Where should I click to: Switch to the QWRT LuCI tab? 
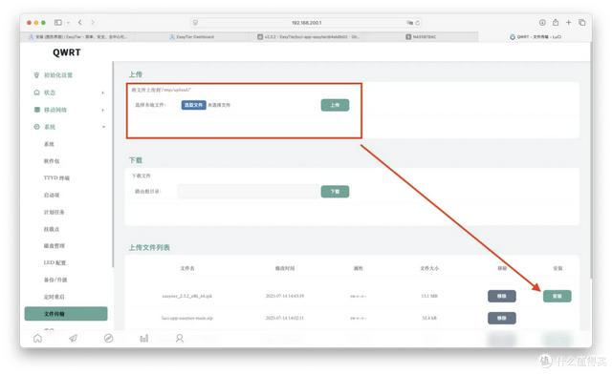pos(535,36)
